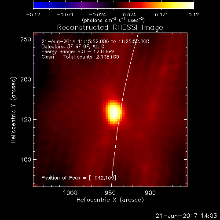
Task: Click the Detectors 3F 6F 9F line
Action: tap(73, 47)
